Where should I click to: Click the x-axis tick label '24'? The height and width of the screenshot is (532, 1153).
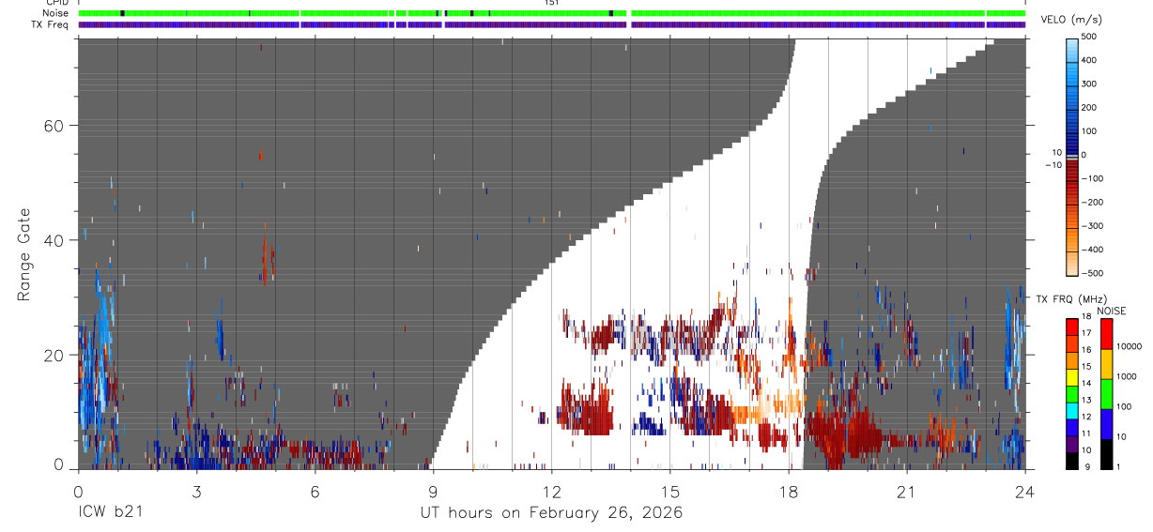coord(1025,491)
